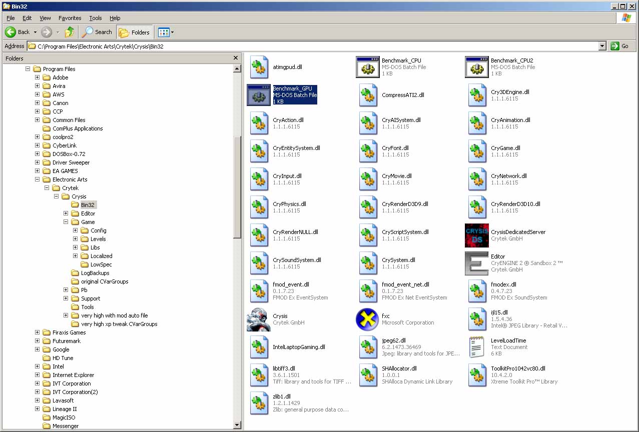639x432 pixels.
Task: Select the IntelLaptopGaming.dll file icon
Action: 259,347
